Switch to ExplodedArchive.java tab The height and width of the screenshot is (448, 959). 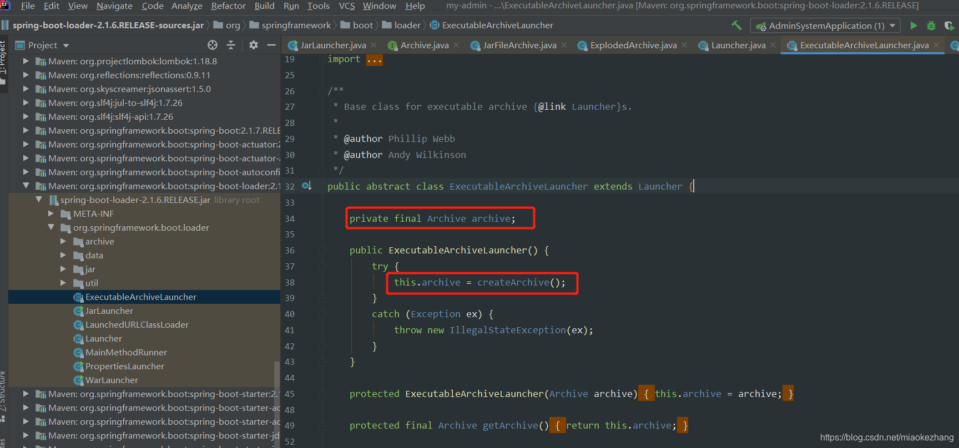click(633, 45)
